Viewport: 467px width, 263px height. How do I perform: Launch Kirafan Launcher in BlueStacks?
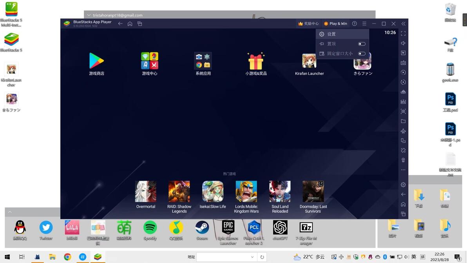pos(309,61)
